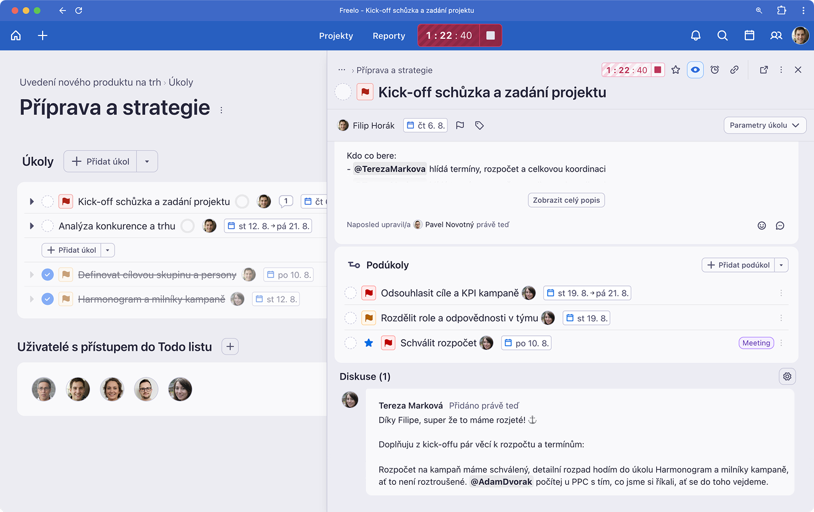
Task: Copy task link with chain icon
Action: (734, 70)
